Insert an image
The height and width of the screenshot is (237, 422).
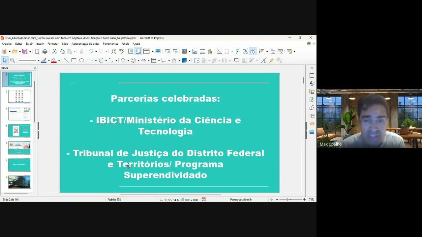[x=195, y=51]
